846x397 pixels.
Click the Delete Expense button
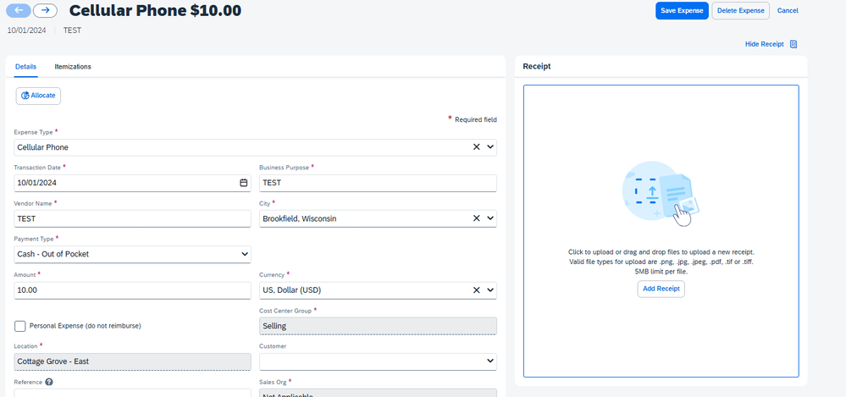[741, 11]
